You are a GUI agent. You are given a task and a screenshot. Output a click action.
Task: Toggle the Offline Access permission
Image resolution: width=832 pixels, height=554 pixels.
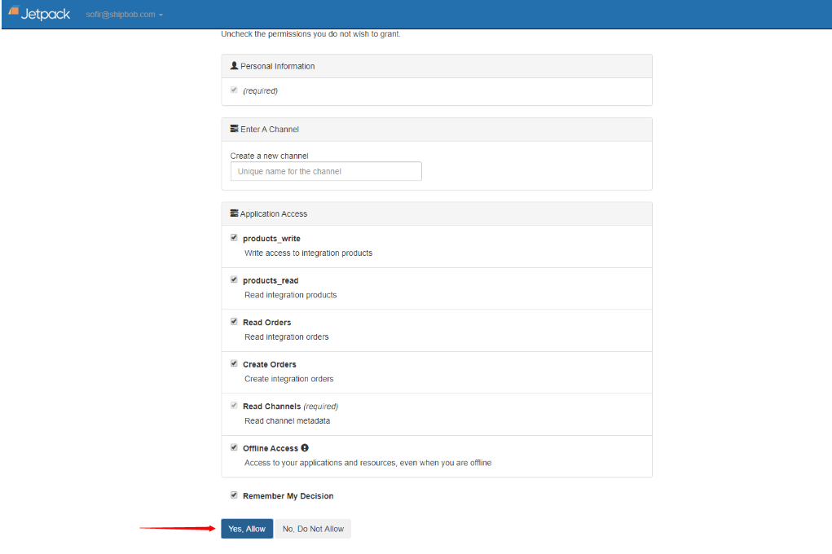click(x=234, y=446)
